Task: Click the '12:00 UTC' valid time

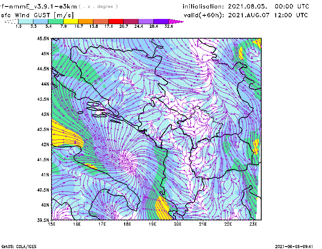Action: click(291, 15)
